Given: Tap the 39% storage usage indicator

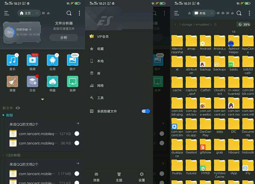Looking at the screenshot, I should click(x=244, y=24).
